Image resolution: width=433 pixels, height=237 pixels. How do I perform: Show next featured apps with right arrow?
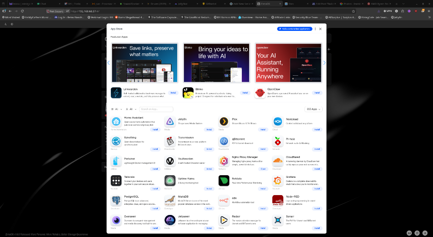(324, 63)
